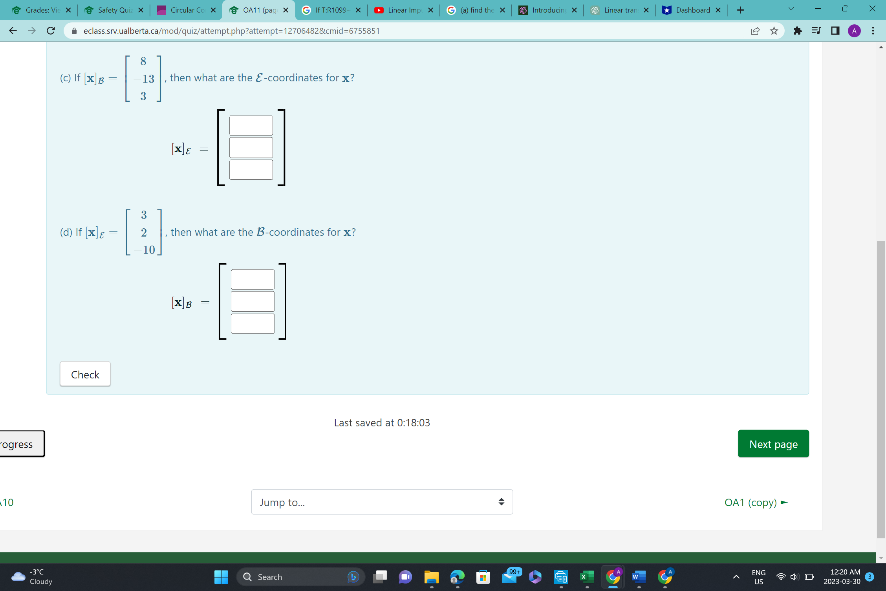This screenshot has height=591, width=886.
Task: Open the share icon in the address bar
Action: point(755,31)
